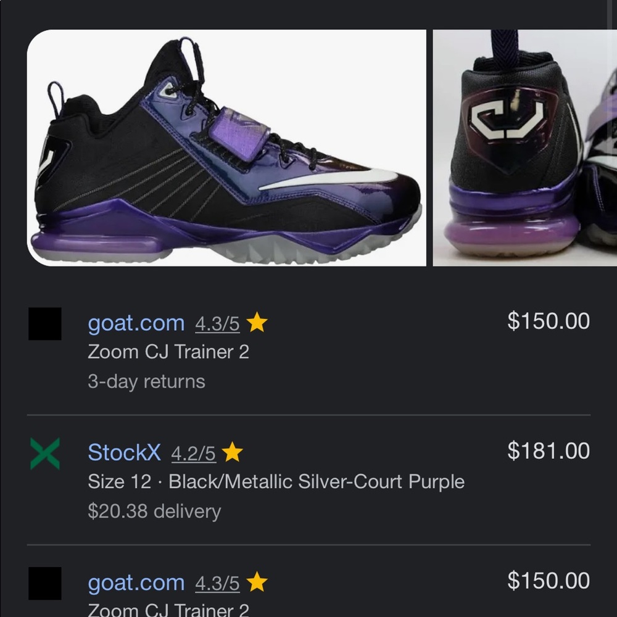Open the goat.com link above 3-day returns
This screenshot has width=617, height=617.
tap(136, 323)
